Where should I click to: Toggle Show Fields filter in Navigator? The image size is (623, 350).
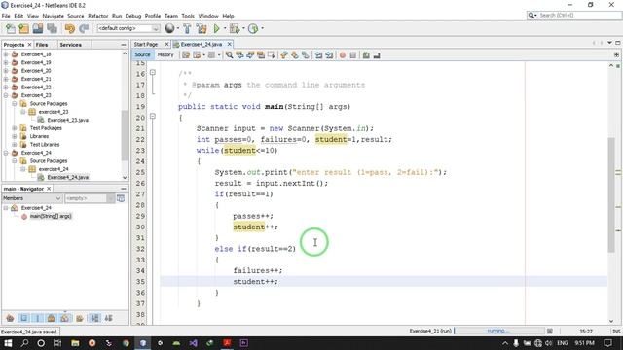(x=23, y=318)
